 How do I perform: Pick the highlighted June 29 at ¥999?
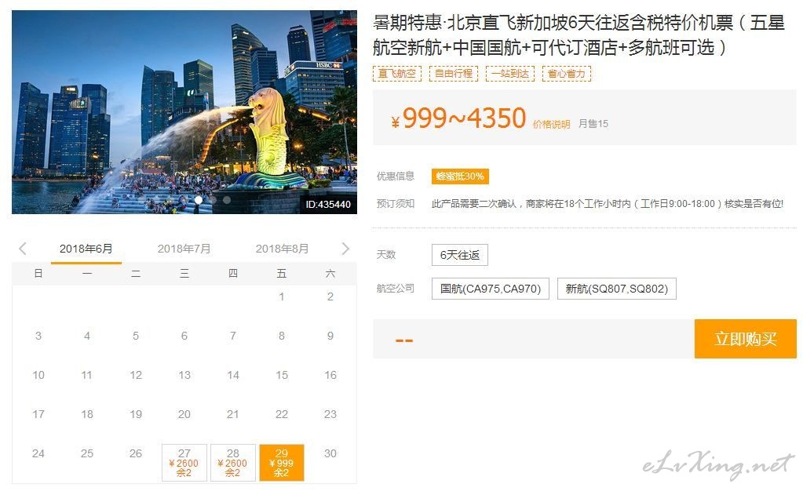[282, 463]
